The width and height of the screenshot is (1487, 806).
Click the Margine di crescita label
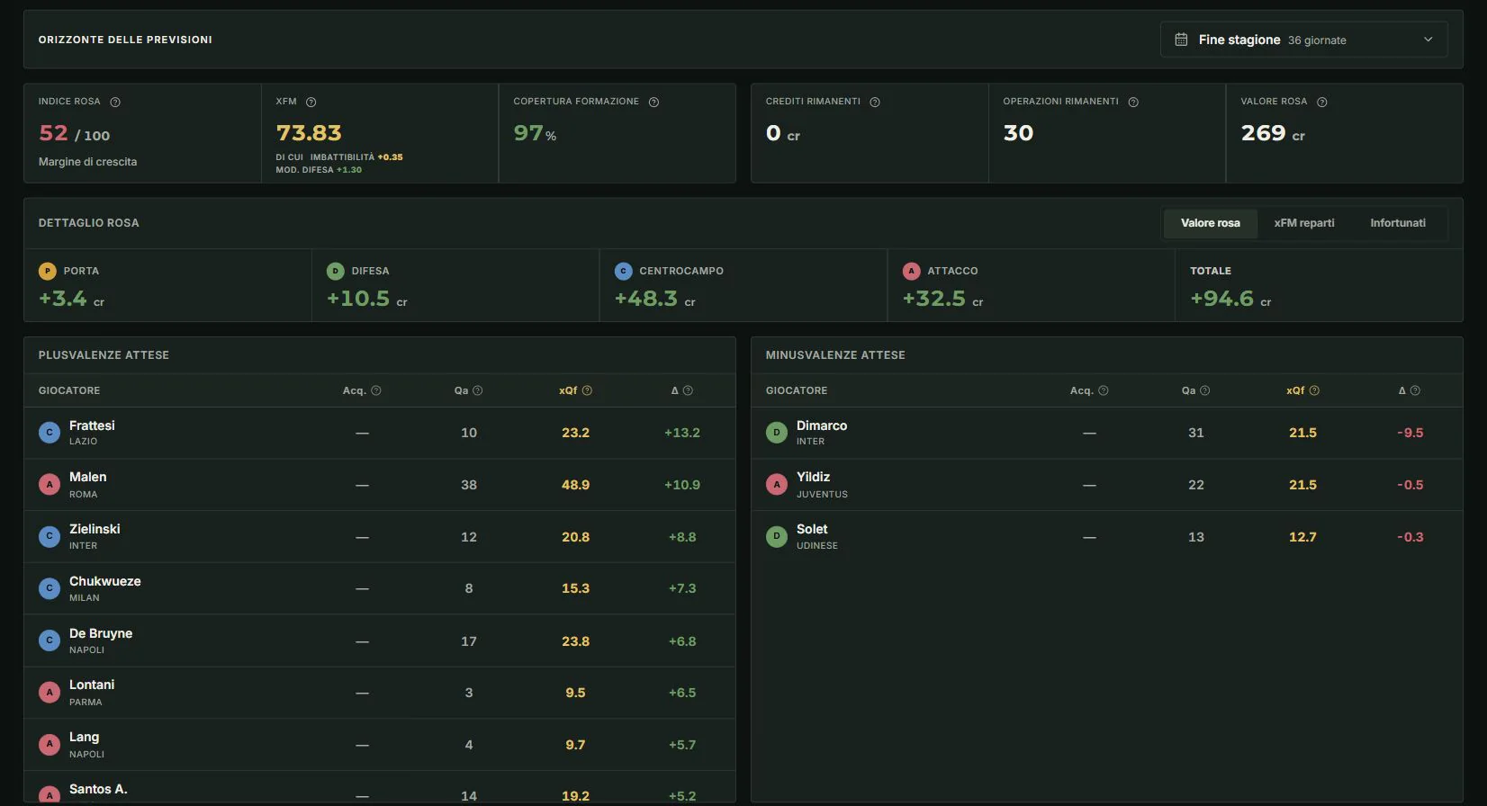(88, 162)
